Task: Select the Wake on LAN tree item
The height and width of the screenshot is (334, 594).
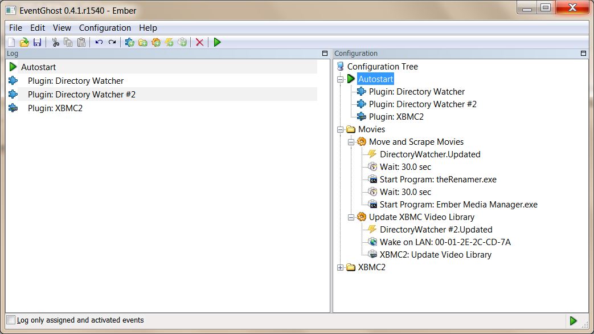Action: pos(445,242)
